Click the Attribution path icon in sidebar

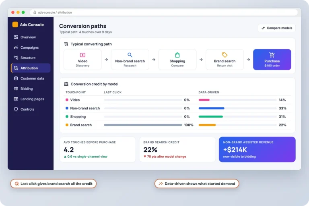tap(16, 68)
